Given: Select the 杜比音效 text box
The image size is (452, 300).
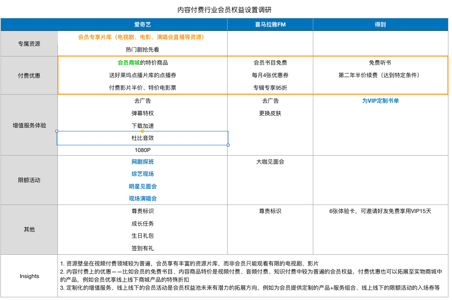Looking at the screenshot, I should click(x=142, y=138).
